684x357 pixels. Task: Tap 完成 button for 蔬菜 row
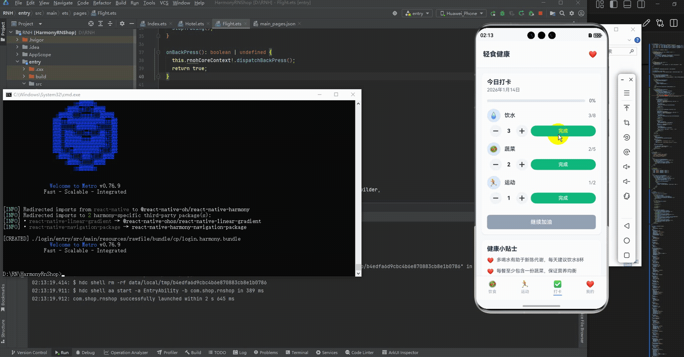click(x=563, y=165)
